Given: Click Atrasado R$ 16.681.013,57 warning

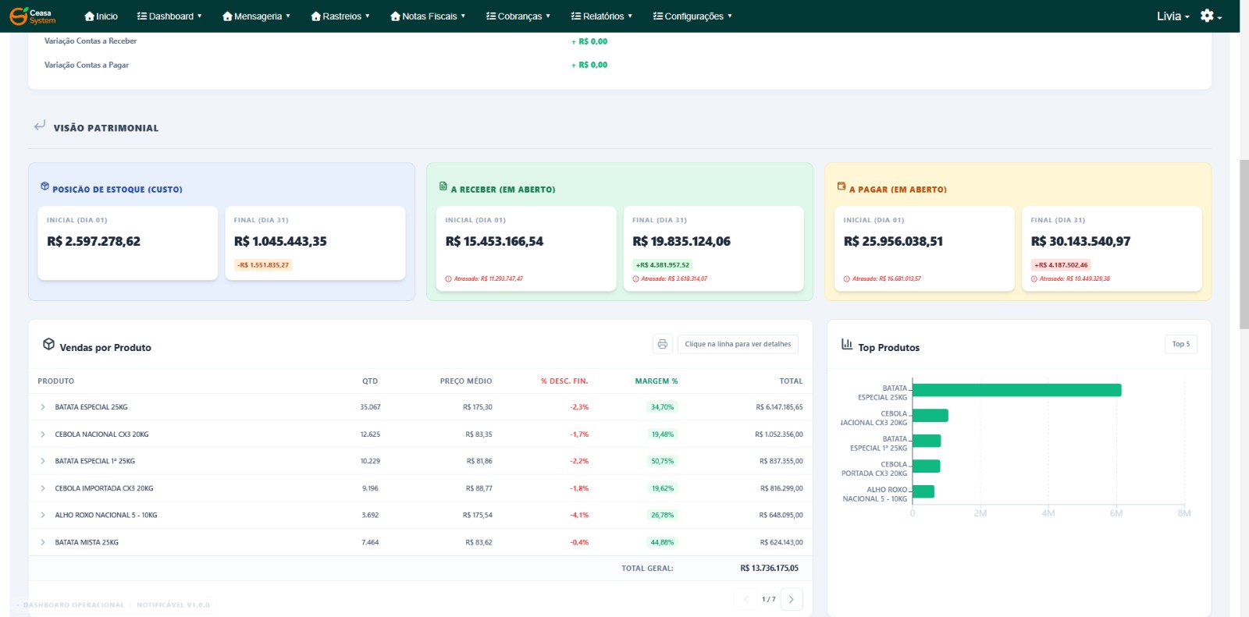Looking at the screenshot, I should coord(882,278).
